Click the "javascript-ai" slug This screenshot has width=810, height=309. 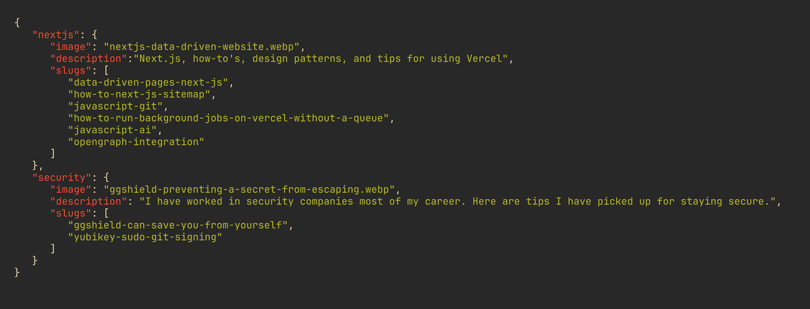point(111,130)
